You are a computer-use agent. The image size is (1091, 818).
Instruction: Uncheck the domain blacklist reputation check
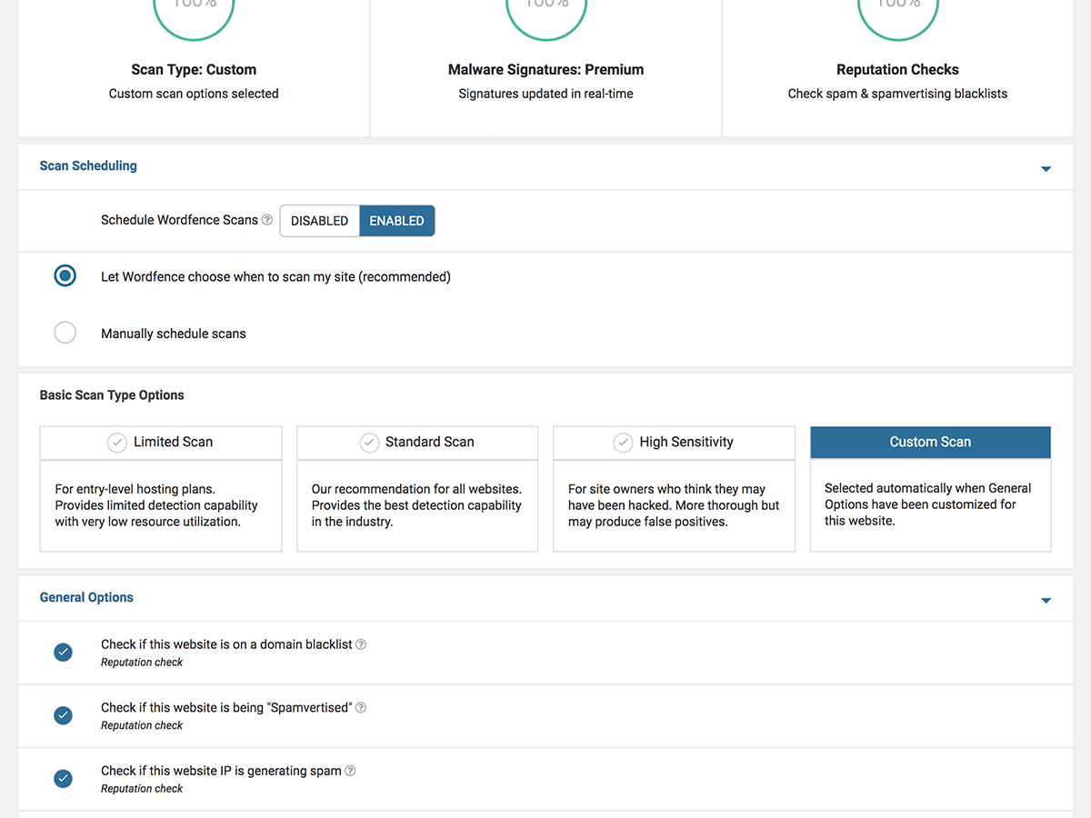tap(63, 652)
